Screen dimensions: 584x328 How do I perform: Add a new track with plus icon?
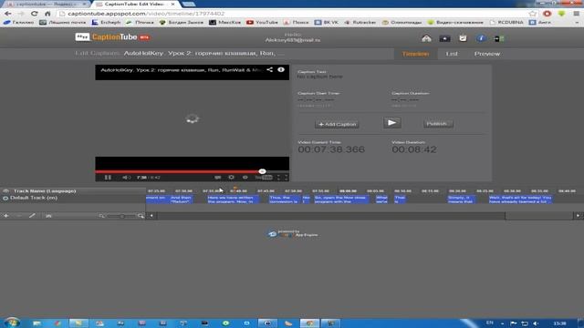[6, 216]
